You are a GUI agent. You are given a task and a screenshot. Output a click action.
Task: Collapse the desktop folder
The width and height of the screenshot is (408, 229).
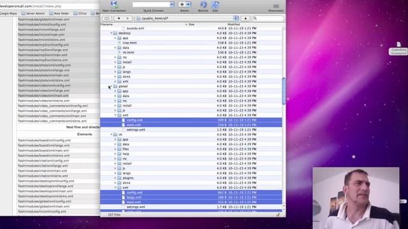pyautogui.click(x=111, y=33)
